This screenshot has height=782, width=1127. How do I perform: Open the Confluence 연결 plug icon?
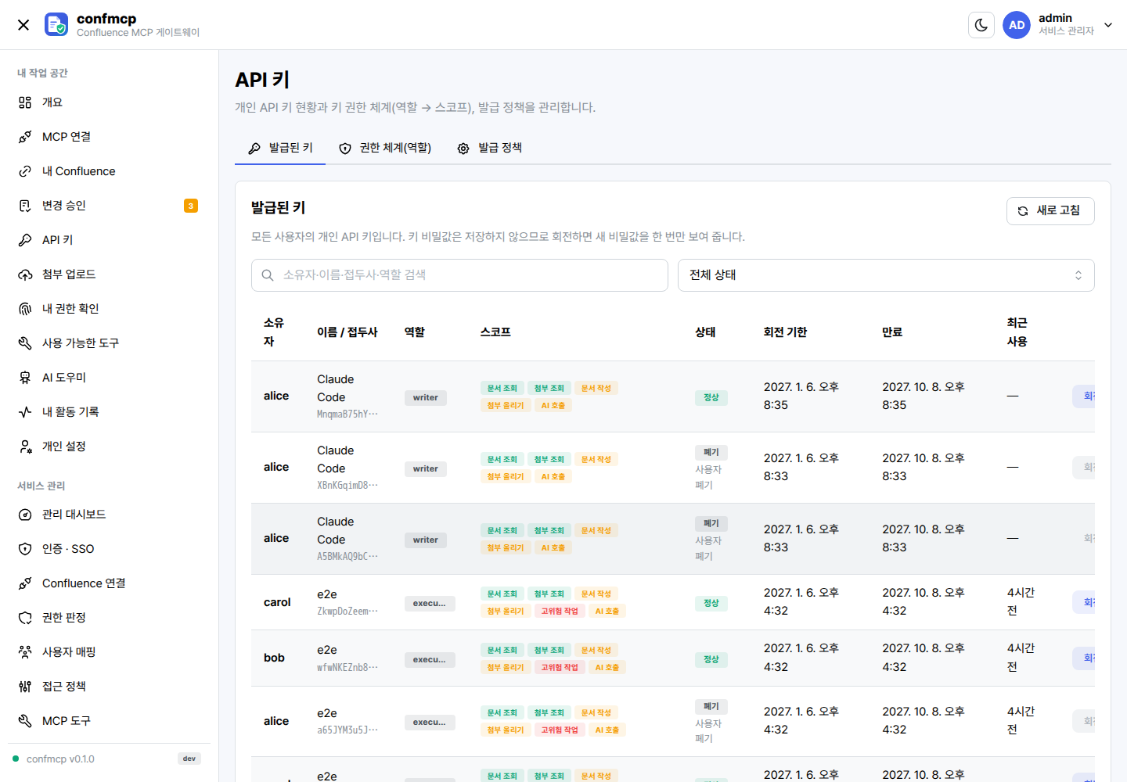pos(25,583)
